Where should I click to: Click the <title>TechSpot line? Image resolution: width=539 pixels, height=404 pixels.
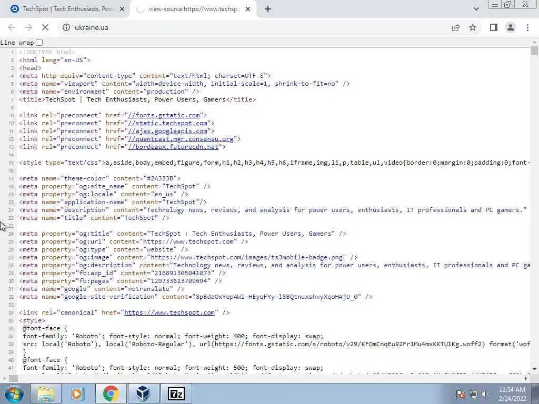click(x=137, y=99)
